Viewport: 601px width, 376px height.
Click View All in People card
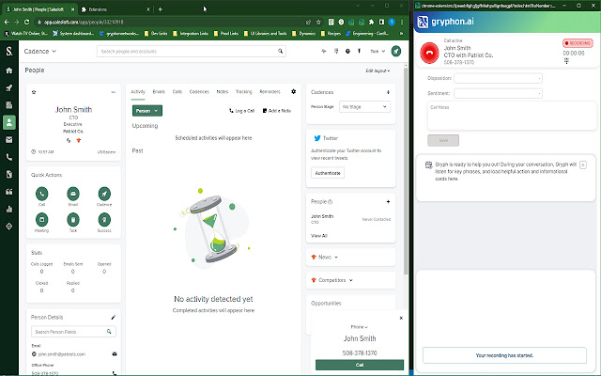(x=319, y=236)
